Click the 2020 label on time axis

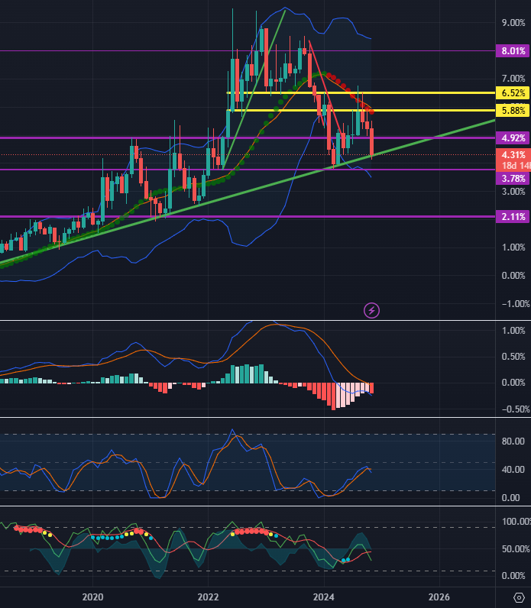pos(92,597)
